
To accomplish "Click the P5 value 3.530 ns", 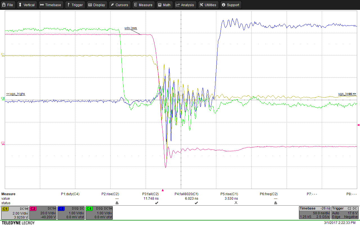I will point(232,199).
